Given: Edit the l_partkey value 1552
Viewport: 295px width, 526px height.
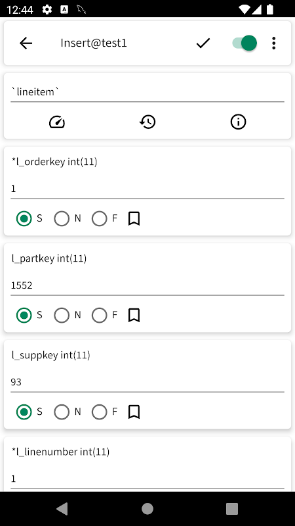Looking at the screenshot, I should tap(147, 285).
